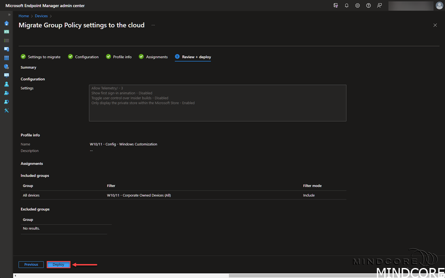Click the Devices breadcrumb link
Image resolution: width=445 pixels, height=278 pixels.
[41, 16]
